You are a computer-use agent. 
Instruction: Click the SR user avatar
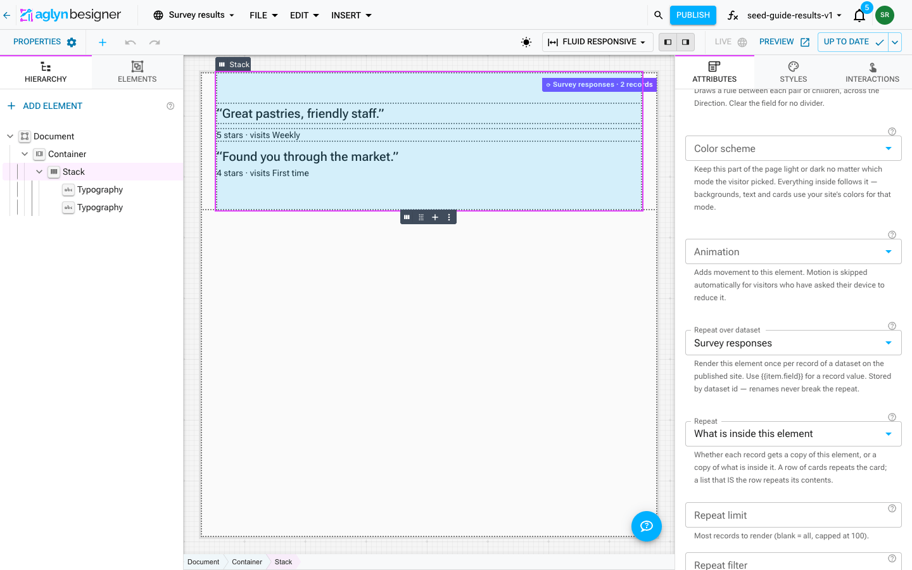(x=885, y=15)
